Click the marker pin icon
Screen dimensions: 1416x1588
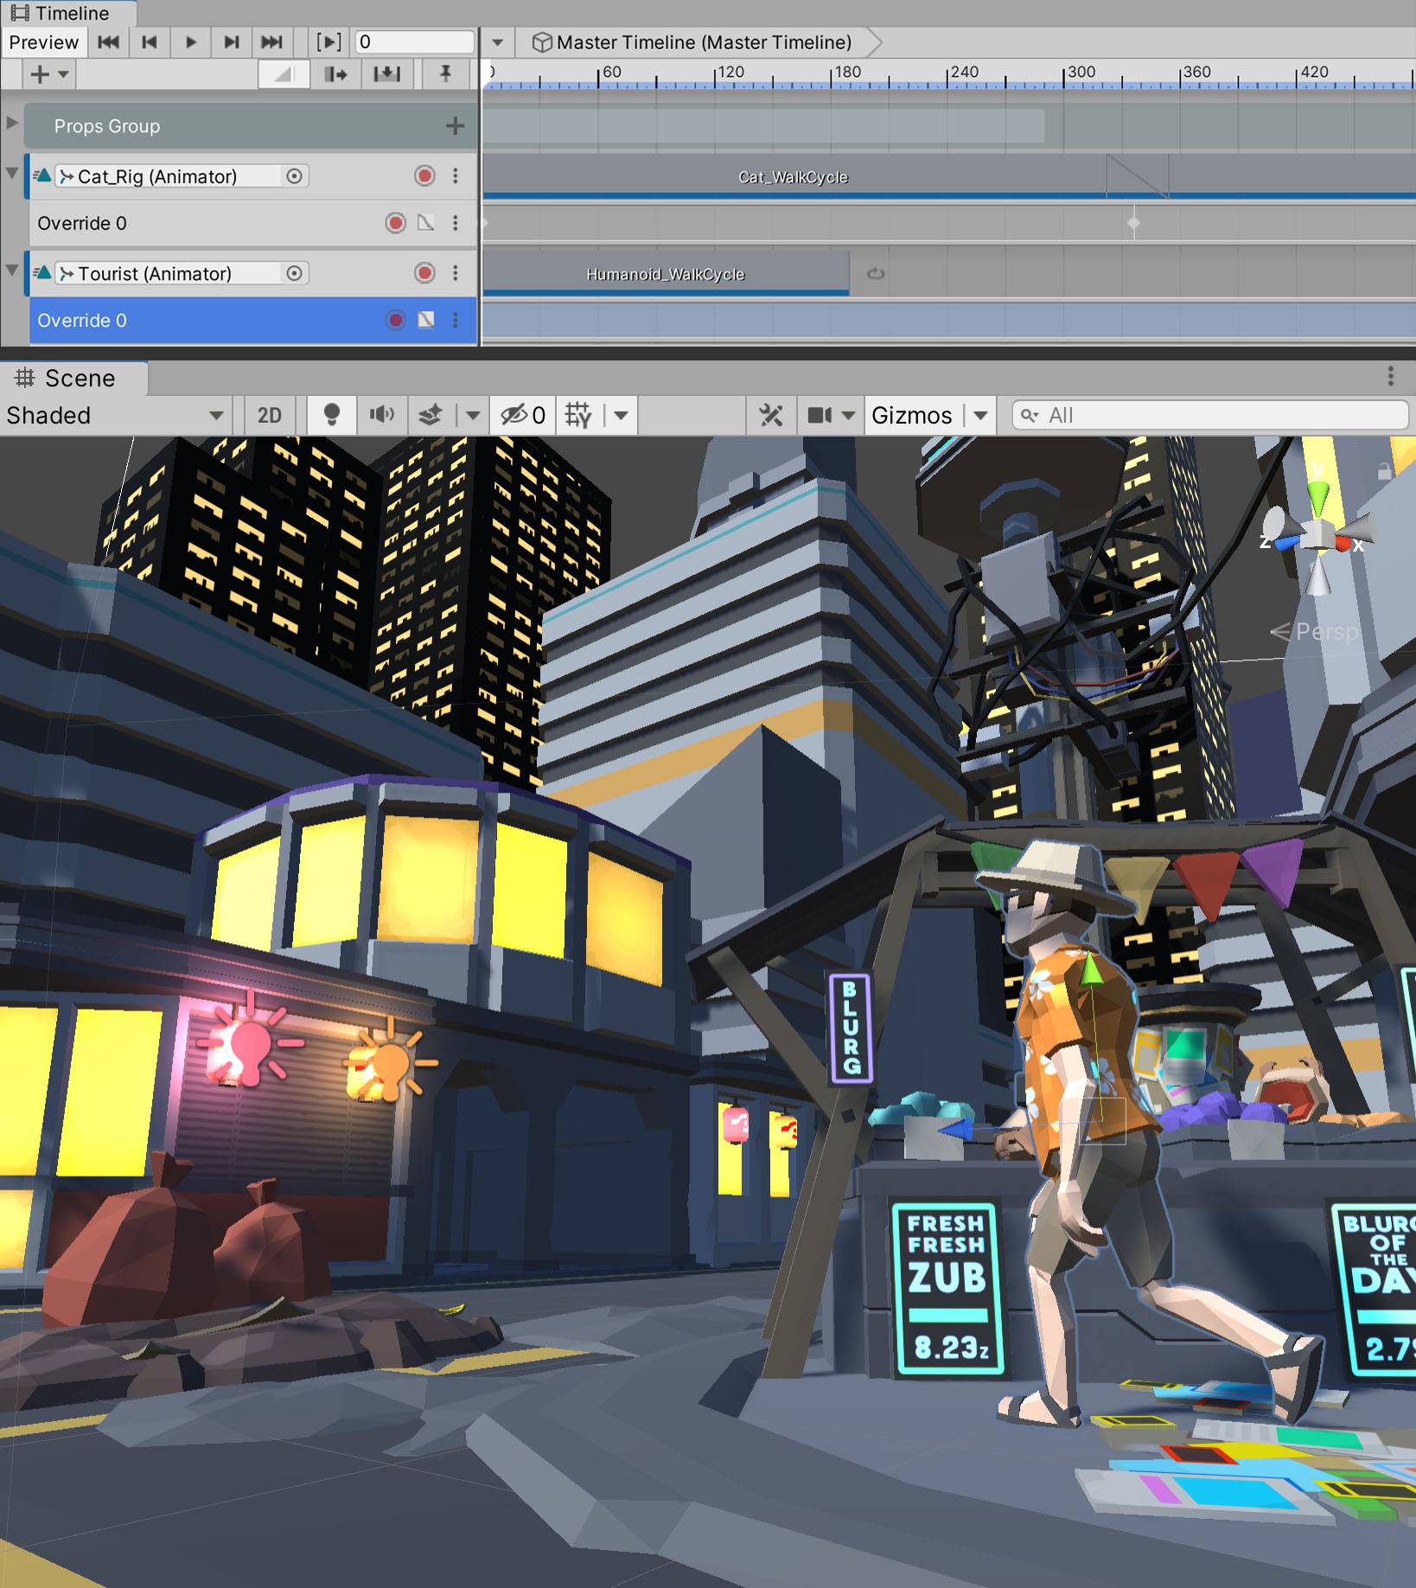(445, 74)
